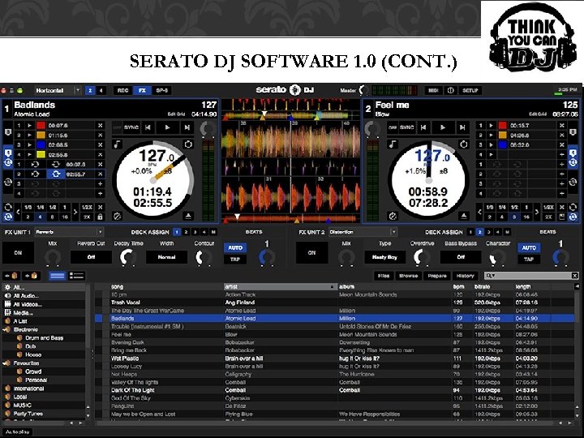Open the REC panel tab

(x=122, y=91)
